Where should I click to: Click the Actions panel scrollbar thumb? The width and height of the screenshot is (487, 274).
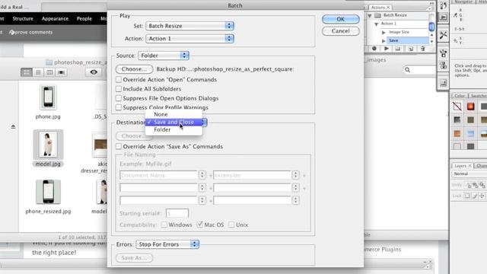click(x=431, y=27)
